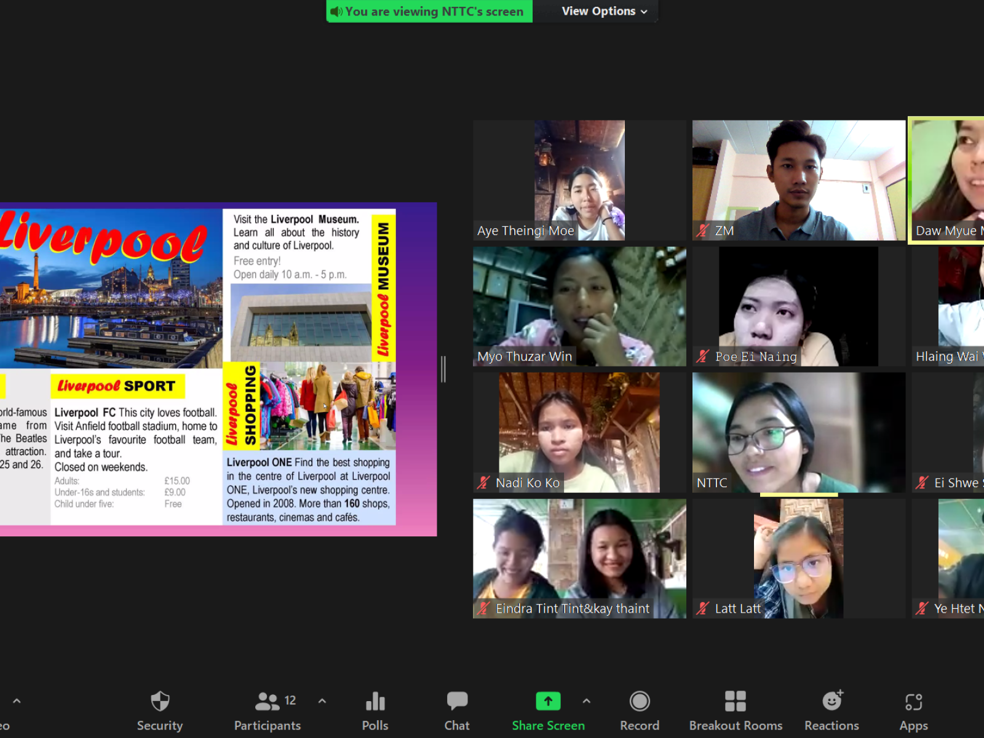Select Eindra Tint Tint & kay thaint tile
Screen dimensions: 984x738
579,558
